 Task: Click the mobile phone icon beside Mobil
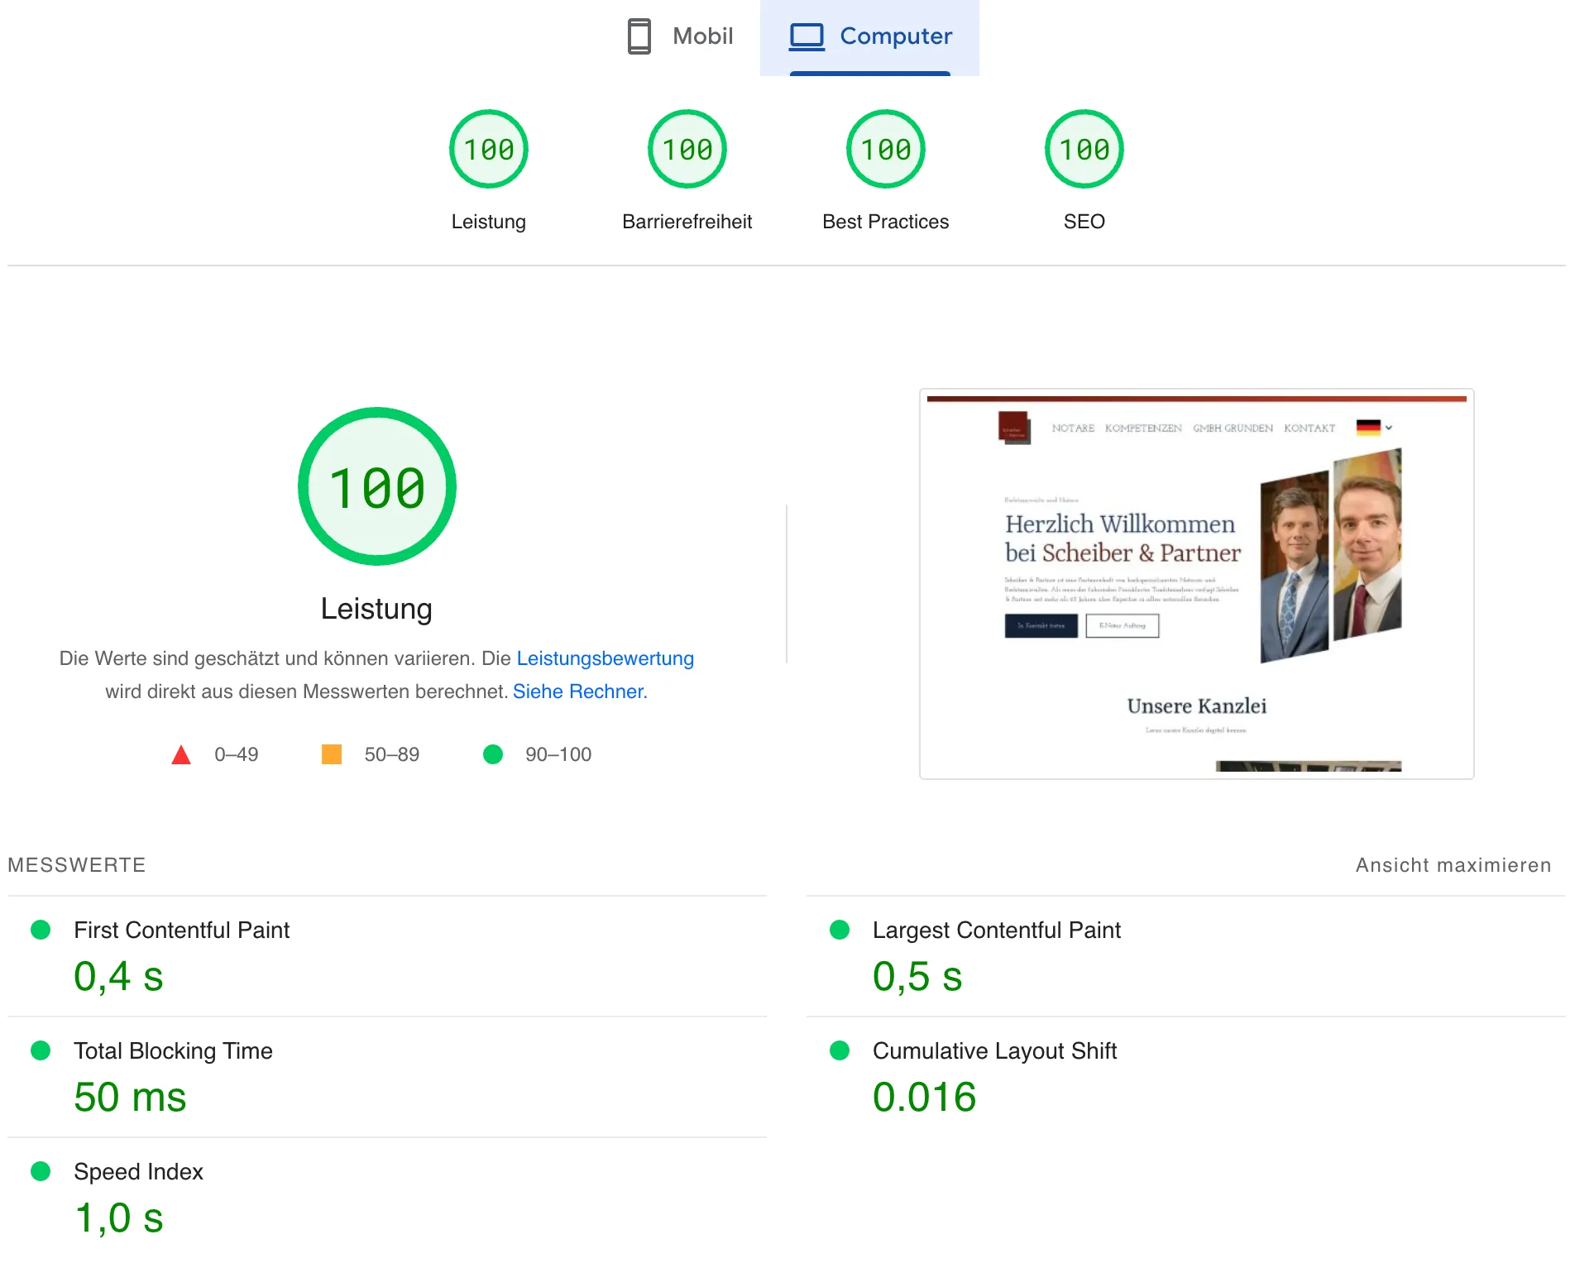tap(638, 36)
